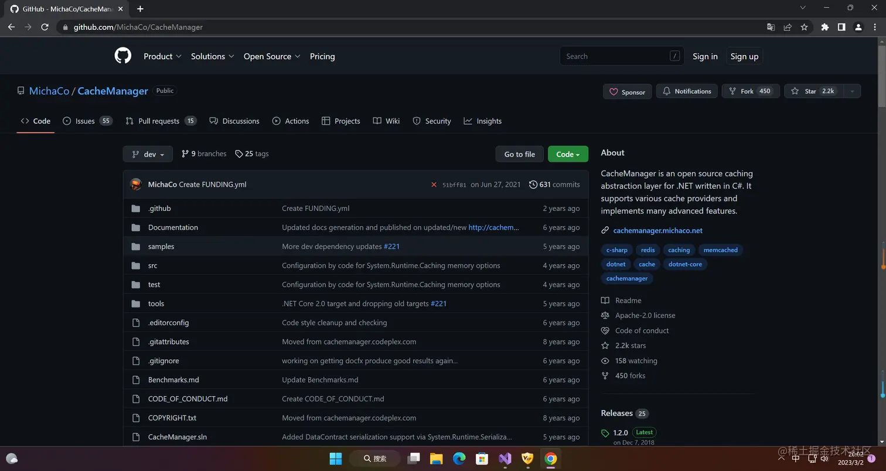Open the green Code dropdown button
Screen dimensions: 886x471
[568, 154]
